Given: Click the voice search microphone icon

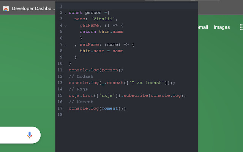Looking at the screenshot, I should tap(30, 135).
